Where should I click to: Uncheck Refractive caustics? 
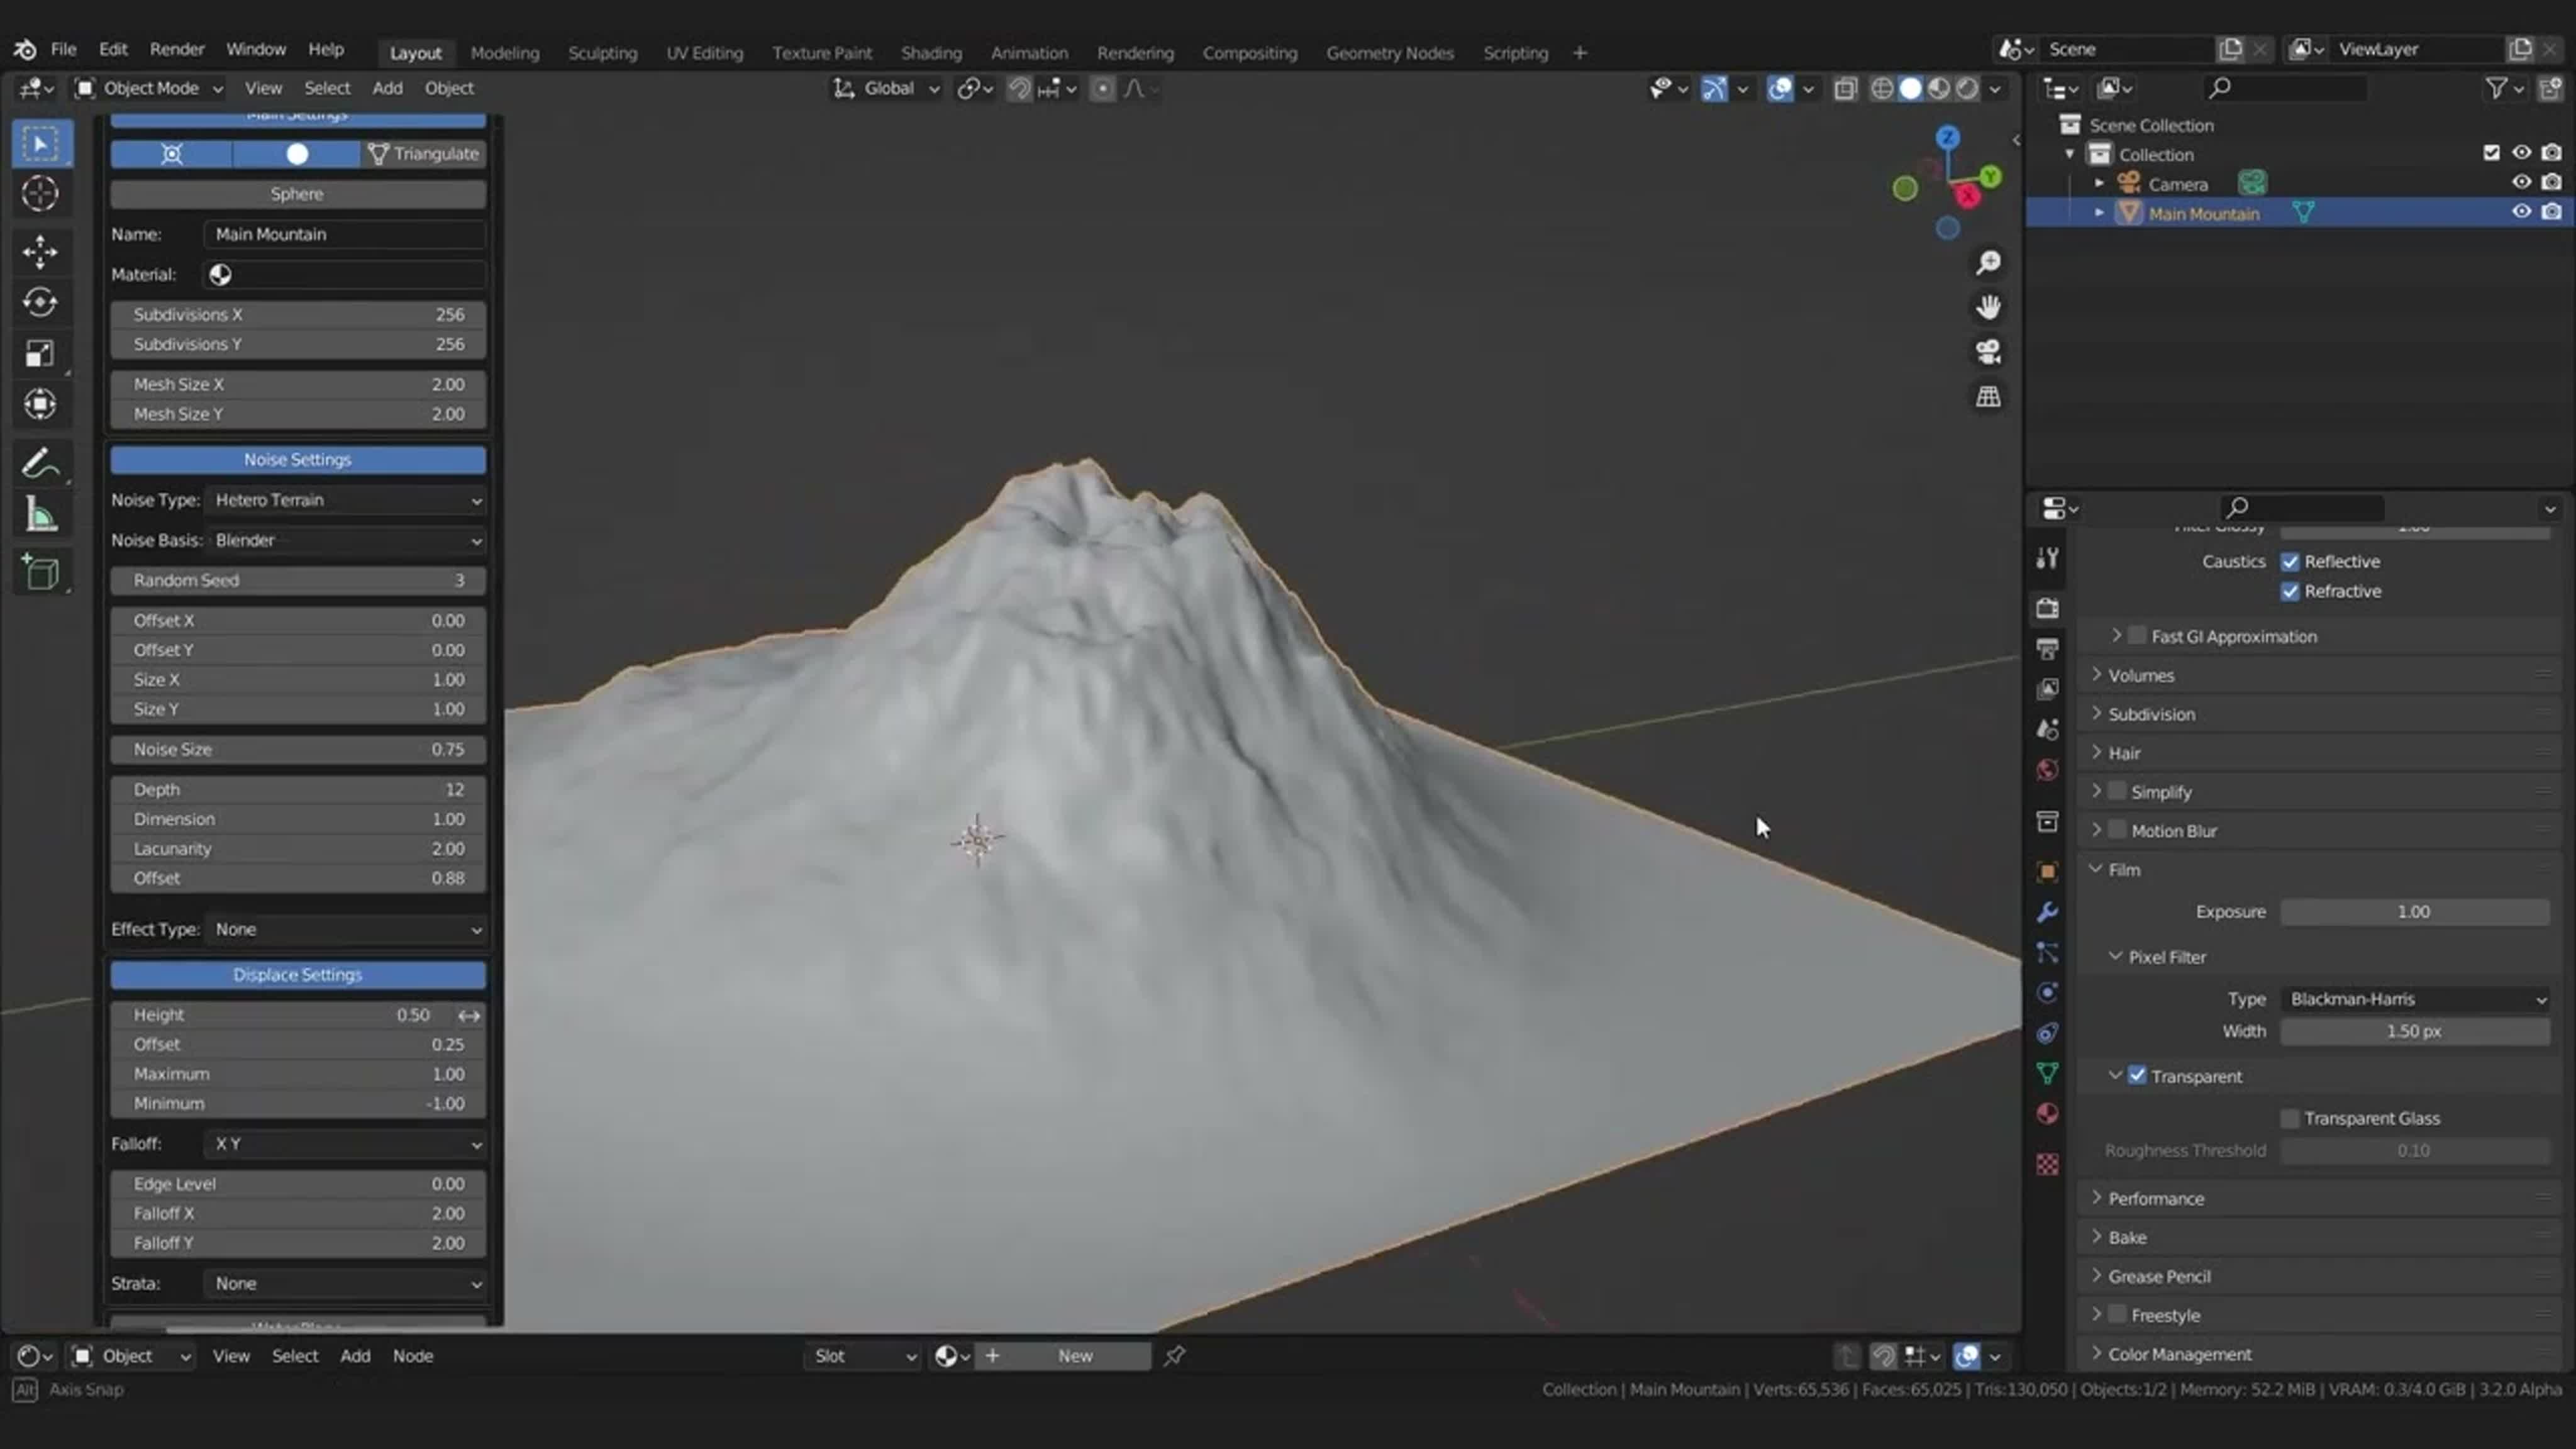(x=2290, y=592)
